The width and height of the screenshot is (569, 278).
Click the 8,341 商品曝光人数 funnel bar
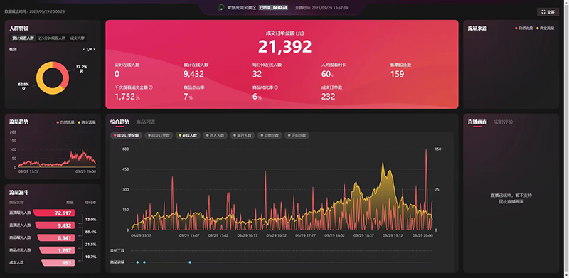(56, 237)
